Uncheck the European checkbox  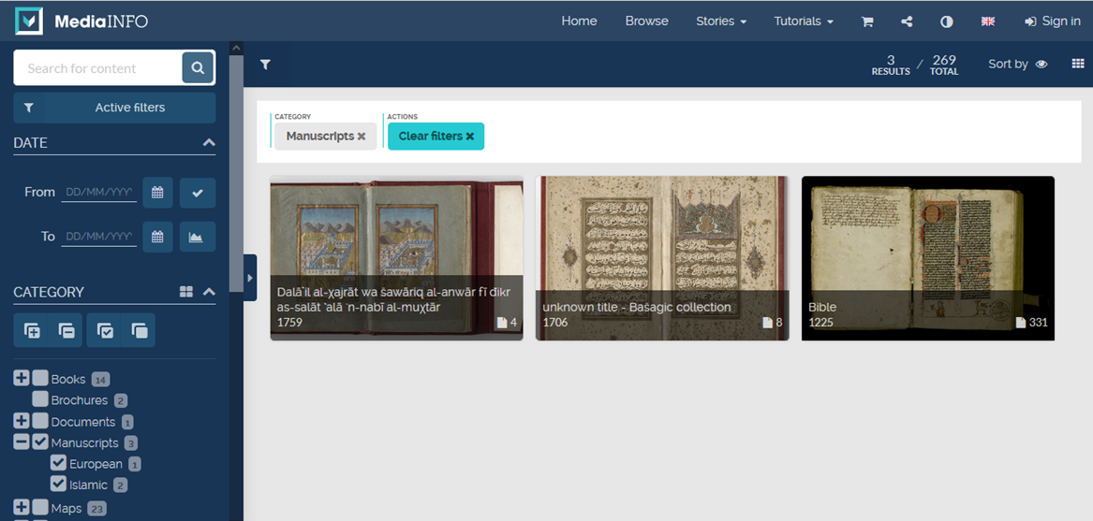coord(59,462)
